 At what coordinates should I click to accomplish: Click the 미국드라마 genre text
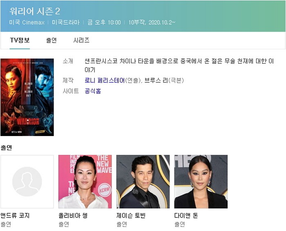(66, 23)
